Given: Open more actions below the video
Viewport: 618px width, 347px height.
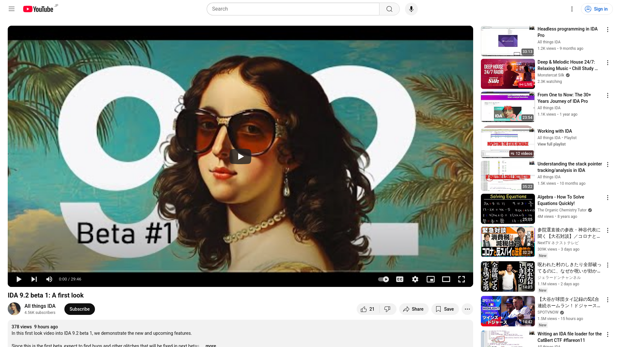Looking at the screenshot, I should [x=467, y=309].
